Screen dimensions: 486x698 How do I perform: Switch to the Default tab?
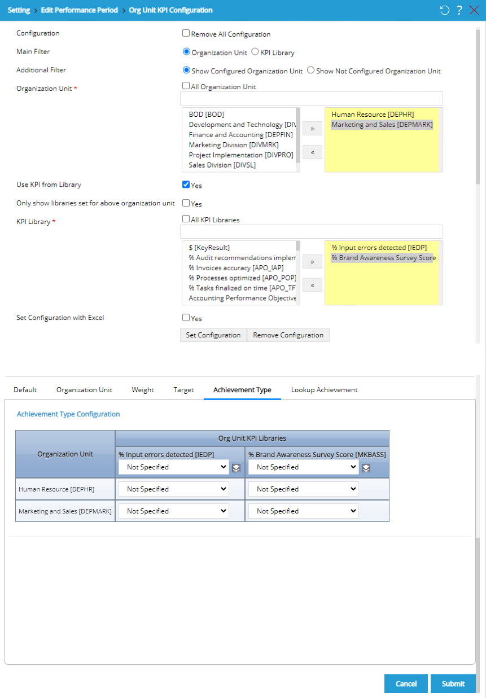[25, 390]
